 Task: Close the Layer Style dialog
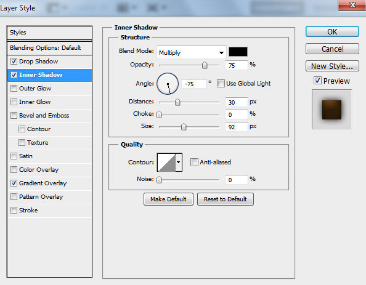pos(352,5)
